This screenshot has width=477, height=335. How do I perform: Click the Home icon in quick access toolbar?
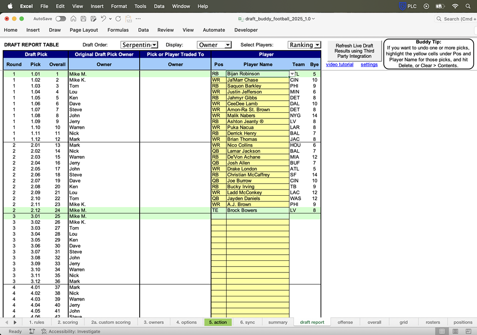tap(74, 19)
